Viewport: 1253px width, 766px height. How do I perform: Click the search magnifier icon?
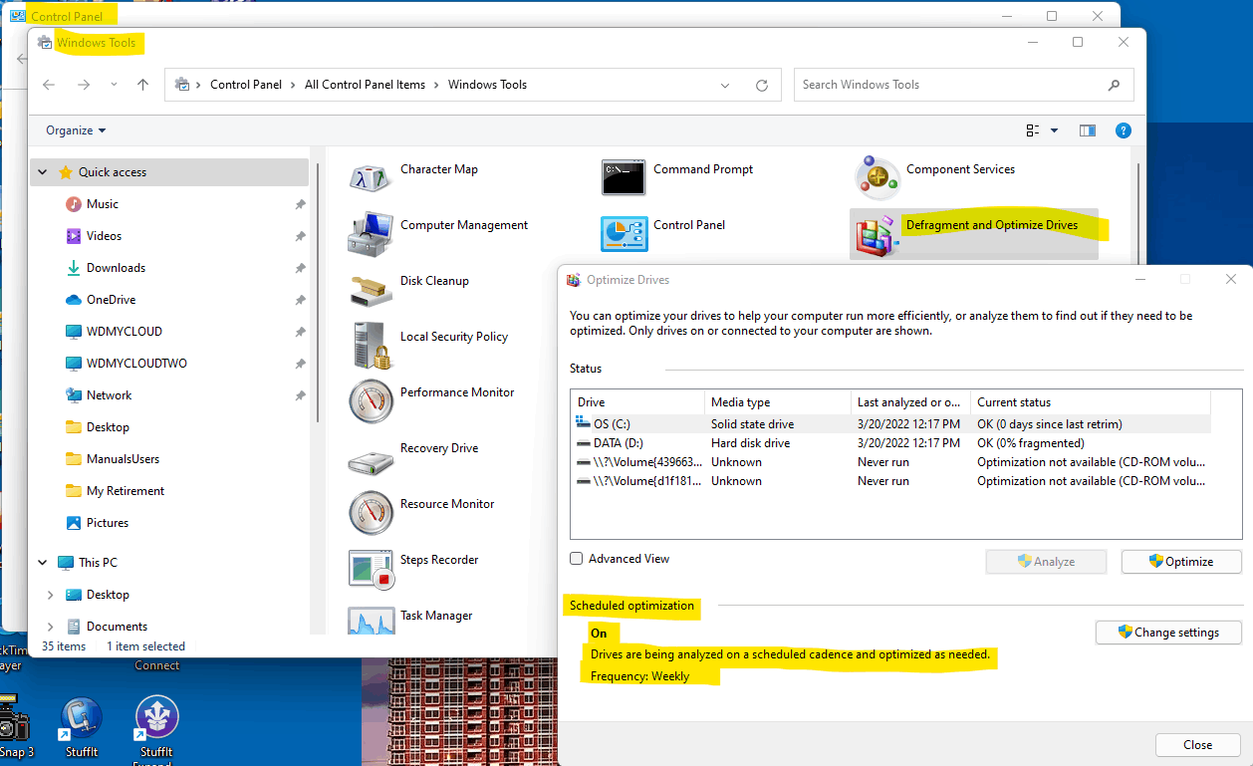pyautogui.click(x=1114, y=85)
